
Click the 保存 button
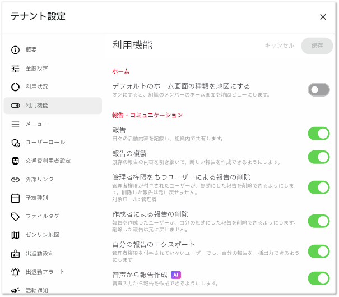click(317, 46)
